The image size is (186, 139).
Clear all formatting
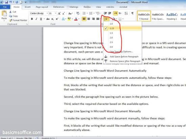click(78, 13)
